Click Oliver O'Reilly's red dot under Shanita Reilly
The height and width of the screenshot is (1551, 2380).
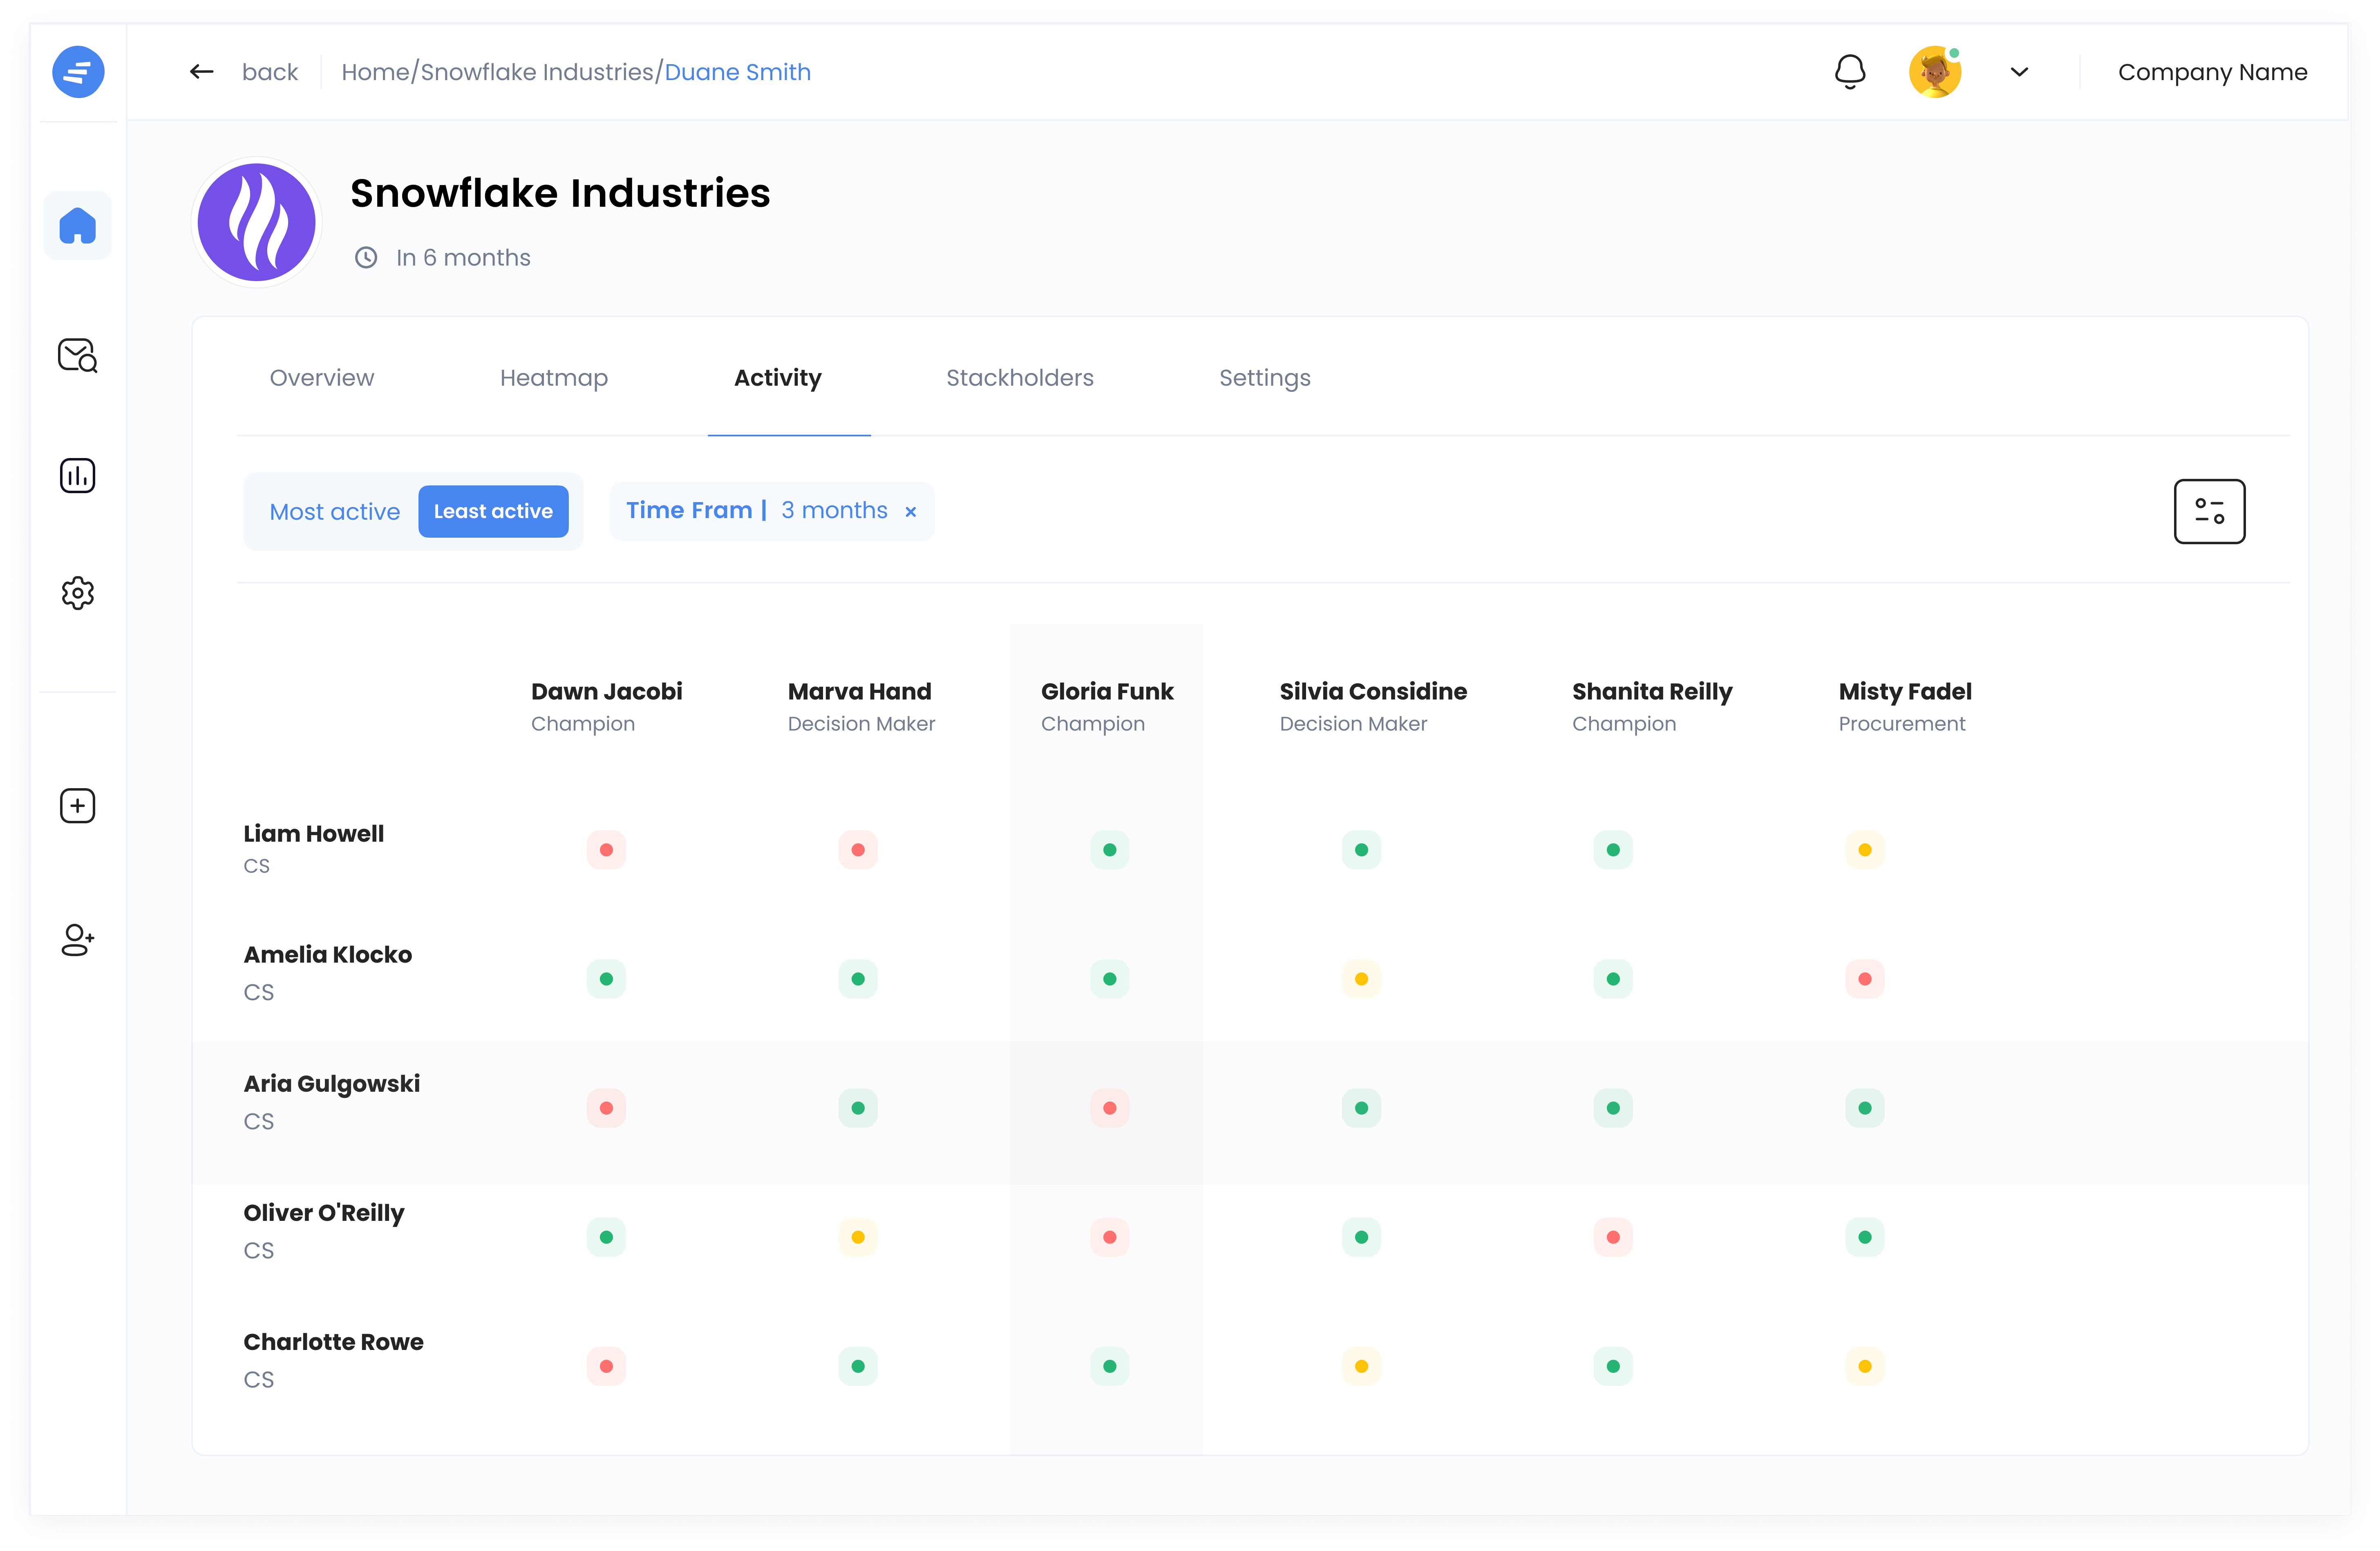(x=1613, y=1237)
